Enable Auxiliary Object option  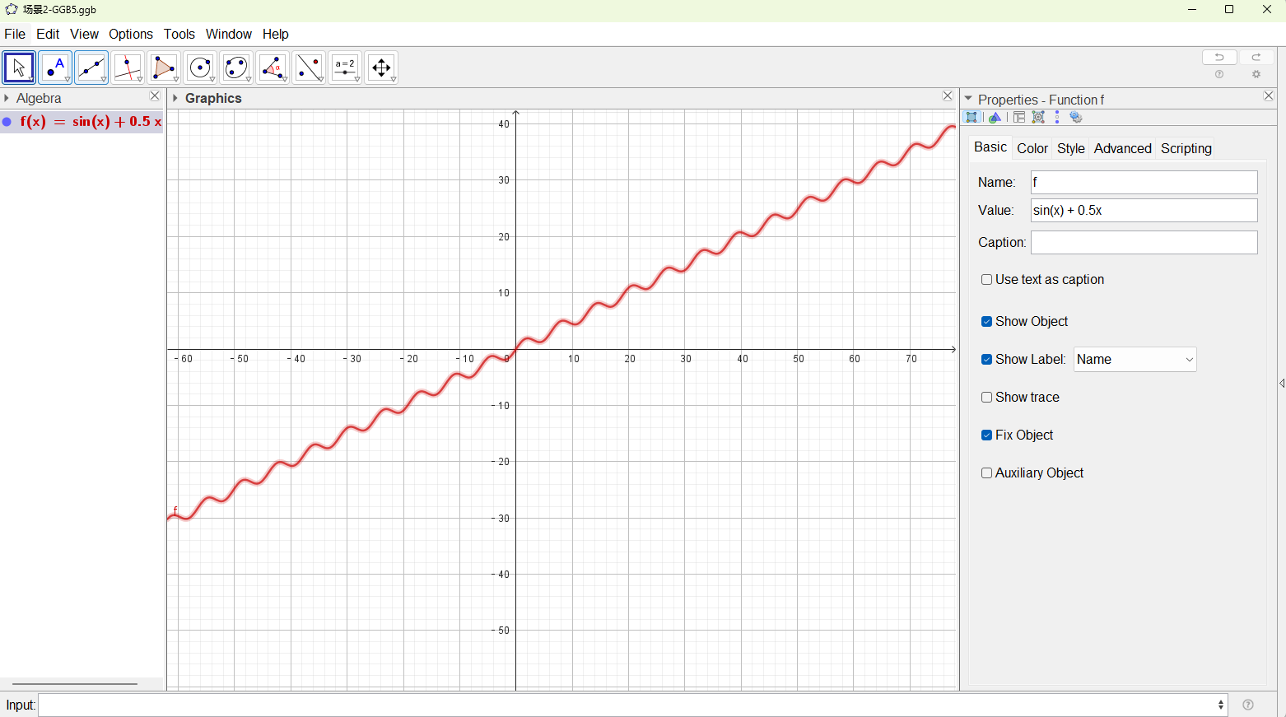(986, 473)
